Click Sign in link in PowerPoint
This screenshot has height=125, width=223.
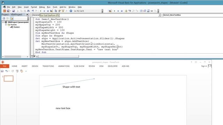(x=204, y=66)
